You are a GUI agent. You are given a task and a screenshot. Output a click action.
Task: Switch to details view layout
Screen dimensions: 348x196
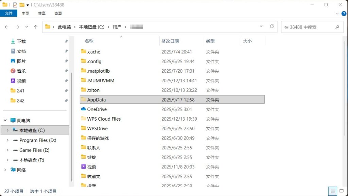click(332, 191)
